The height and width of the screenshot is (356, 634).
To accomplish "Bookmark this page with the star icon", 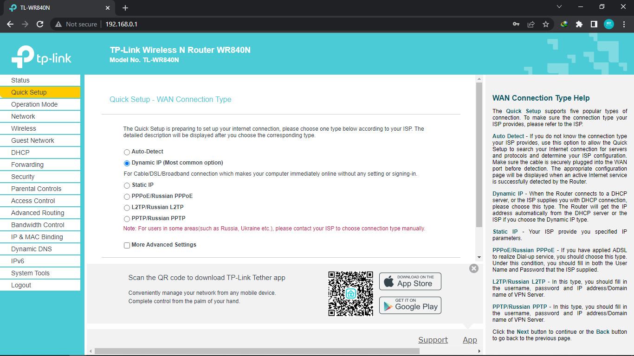I will (546, 24).
